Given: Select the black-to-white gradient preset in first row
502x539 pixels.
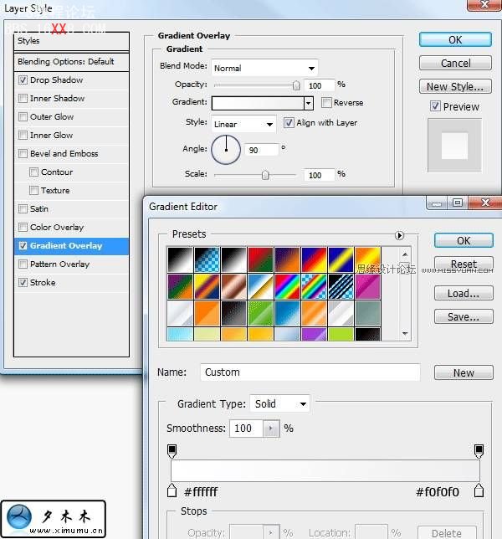Looking at the screenshot, I should [x=179, y=259].
